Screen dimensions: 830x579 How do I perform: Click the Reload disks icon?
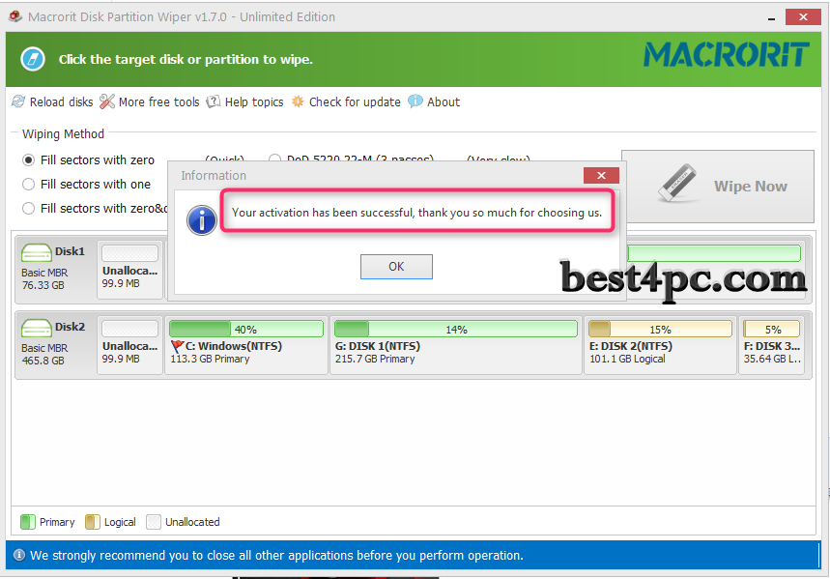coord(18,101)
